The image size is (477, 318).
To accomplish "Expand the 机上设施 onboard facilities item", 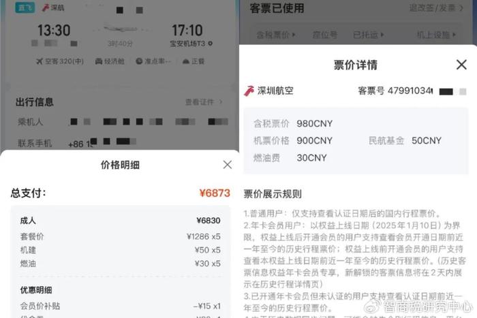I will [436, 35].
